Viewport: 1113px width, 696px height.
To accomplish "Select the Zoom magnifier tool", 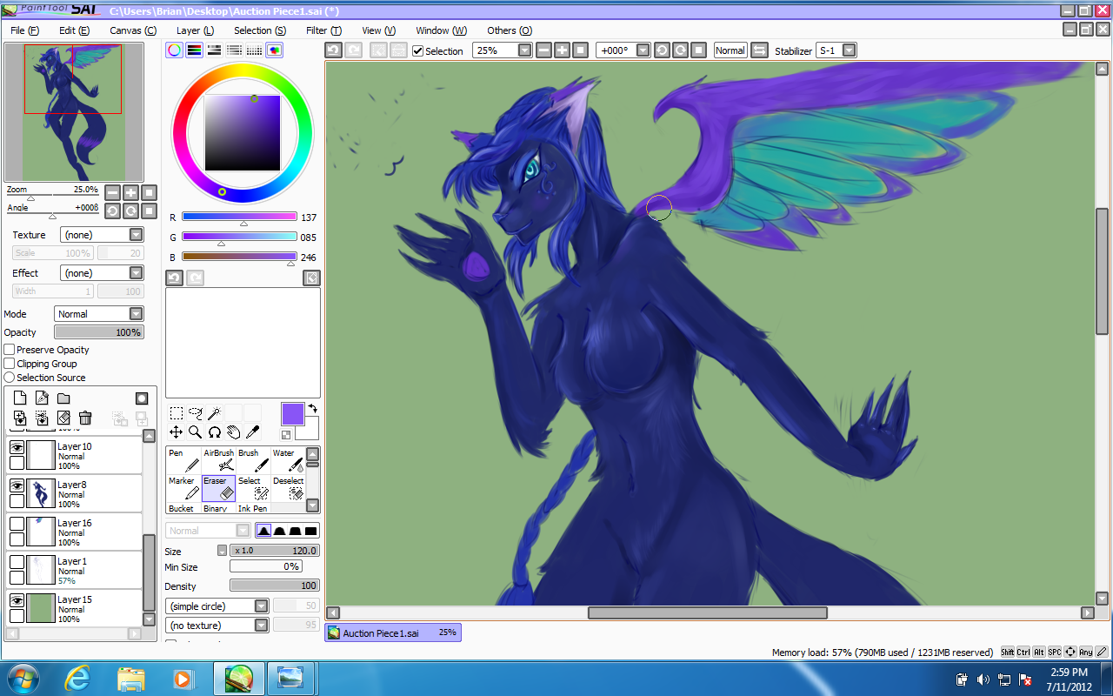I will 195,432.
